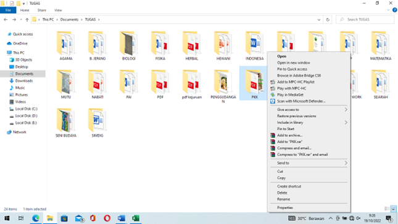Screen dimensions: 398x224
Task: Click the Back navigation arrow
Action: pyautogui.click(x=6, y=20)
